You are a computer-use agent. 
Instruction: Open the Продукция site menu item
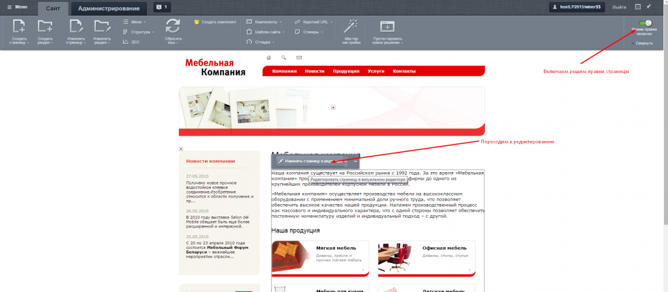346,71
